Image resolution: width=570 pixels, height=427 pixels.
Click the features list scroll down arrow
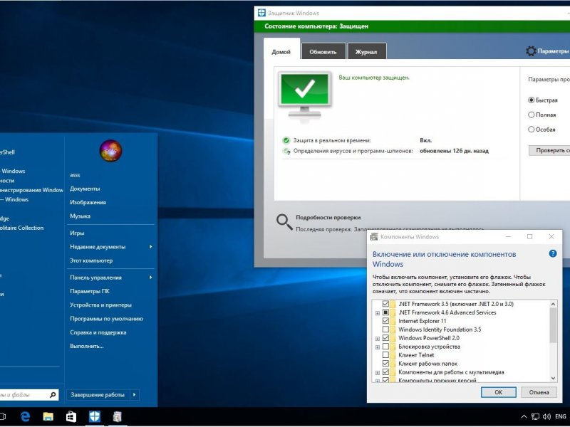click(x=553, y=378)
